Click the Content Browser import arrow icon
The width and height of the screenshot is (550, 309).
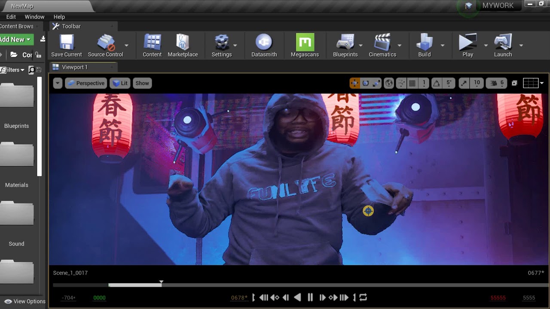coord(43,39)
